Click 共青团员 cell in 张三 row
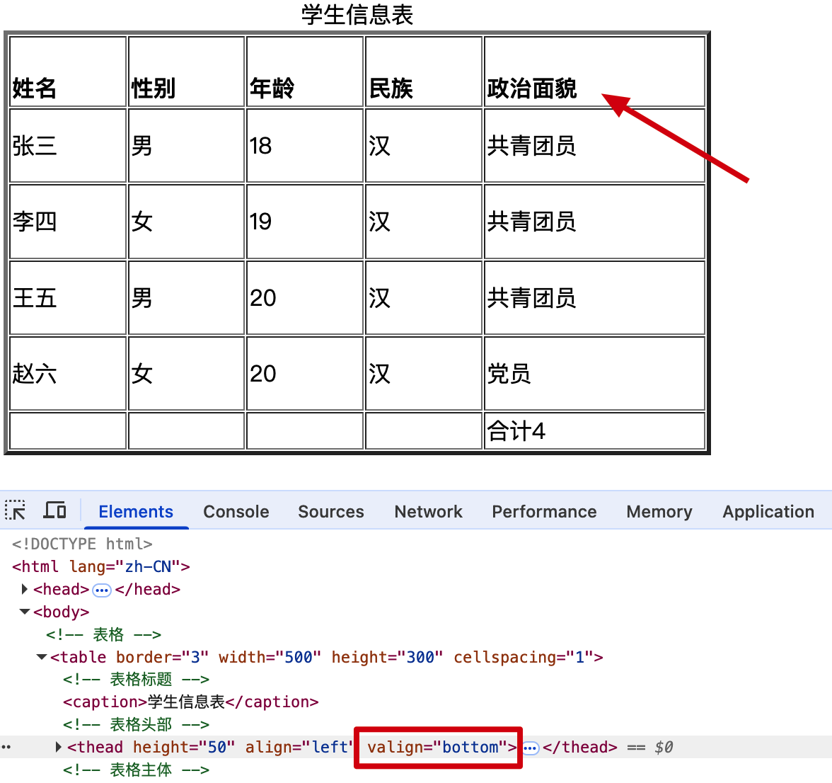This screenshot has width=832, height=783. [595, 145]
